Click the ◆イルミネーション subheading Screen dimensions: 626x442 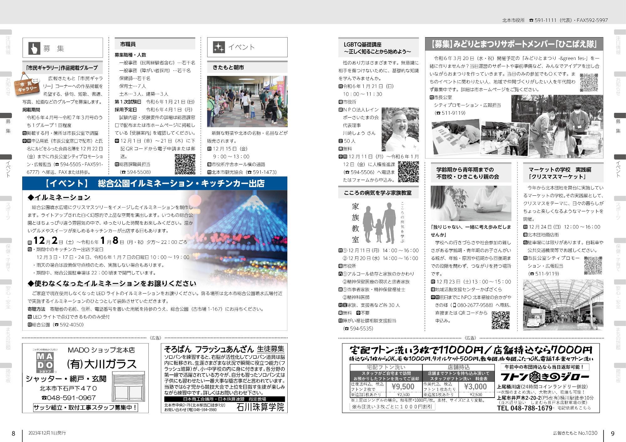click(x=59, y=197)
